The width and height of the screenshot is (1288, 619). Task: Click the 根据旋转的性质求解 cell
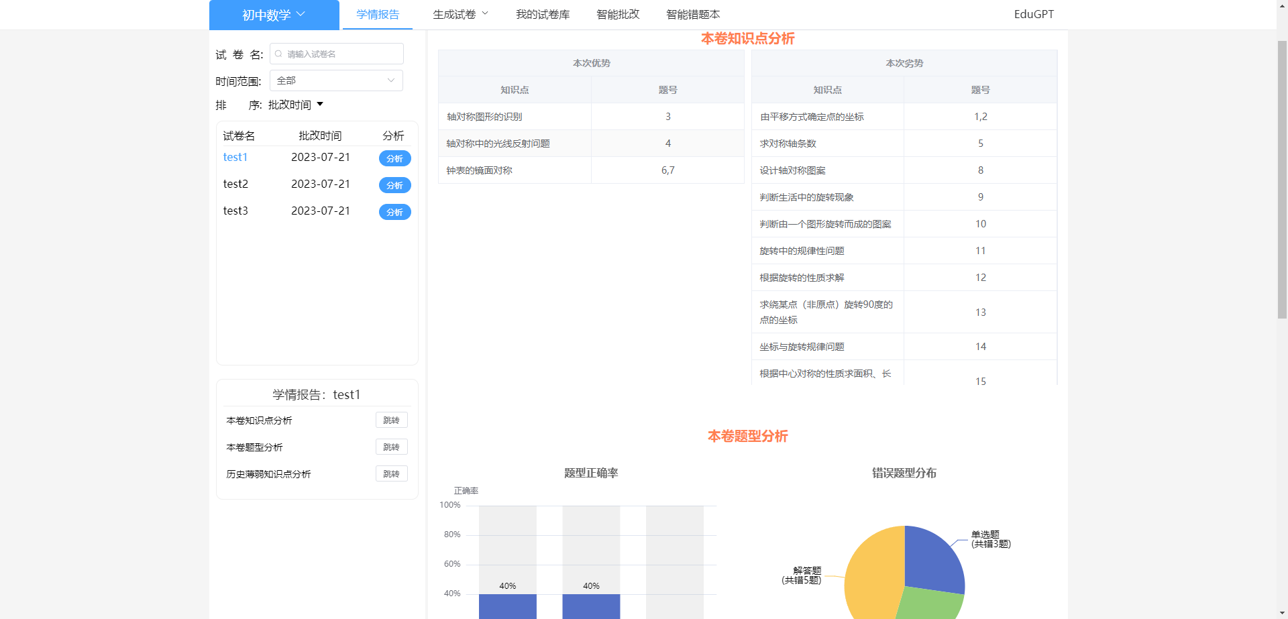828,278
